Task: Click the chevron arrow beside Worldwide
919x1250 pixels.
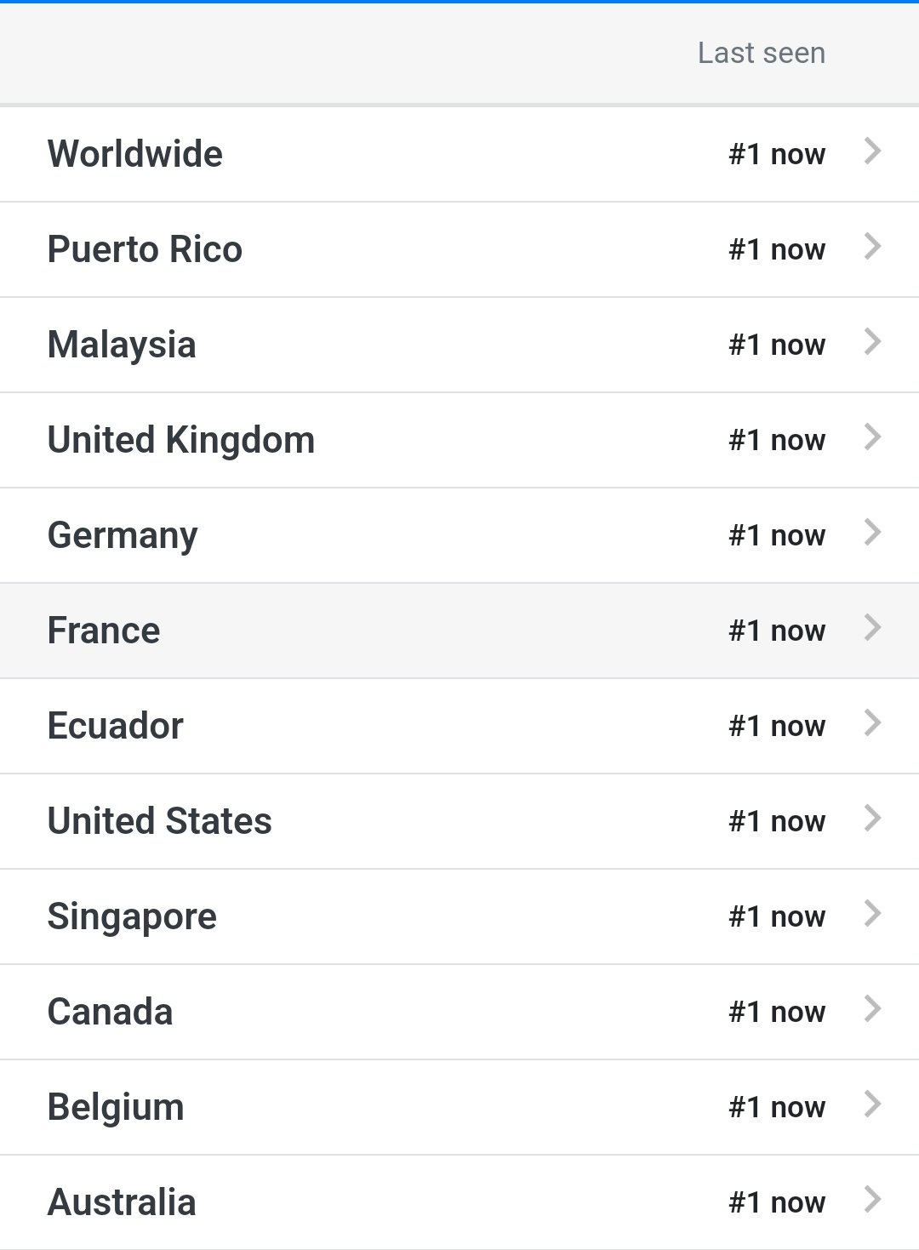Action: pos(872,151)
